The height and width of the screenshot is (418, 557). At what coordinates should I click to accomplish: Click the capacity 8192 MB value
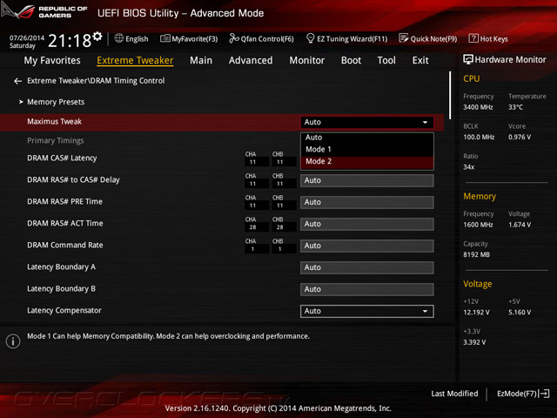[x=476, y=255]
